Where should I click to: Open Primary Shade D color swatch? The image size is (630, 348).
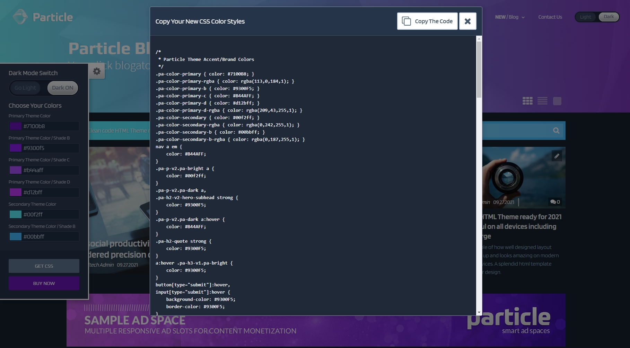16,192
